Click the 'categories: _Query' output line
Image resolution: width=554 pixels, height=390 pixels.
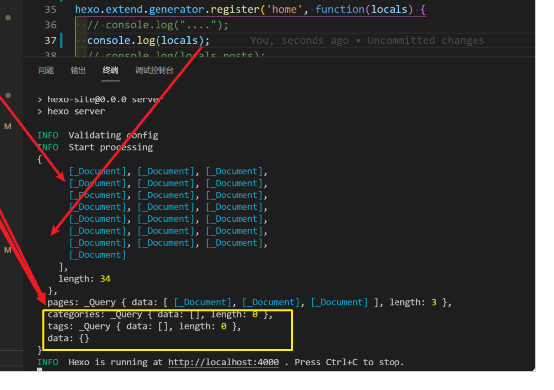tap(160, 315)
